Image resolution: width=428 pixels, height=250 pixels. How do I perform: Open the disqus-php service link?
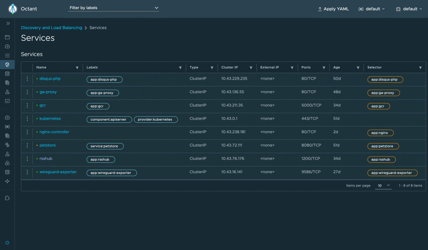(x=50, y=78)
